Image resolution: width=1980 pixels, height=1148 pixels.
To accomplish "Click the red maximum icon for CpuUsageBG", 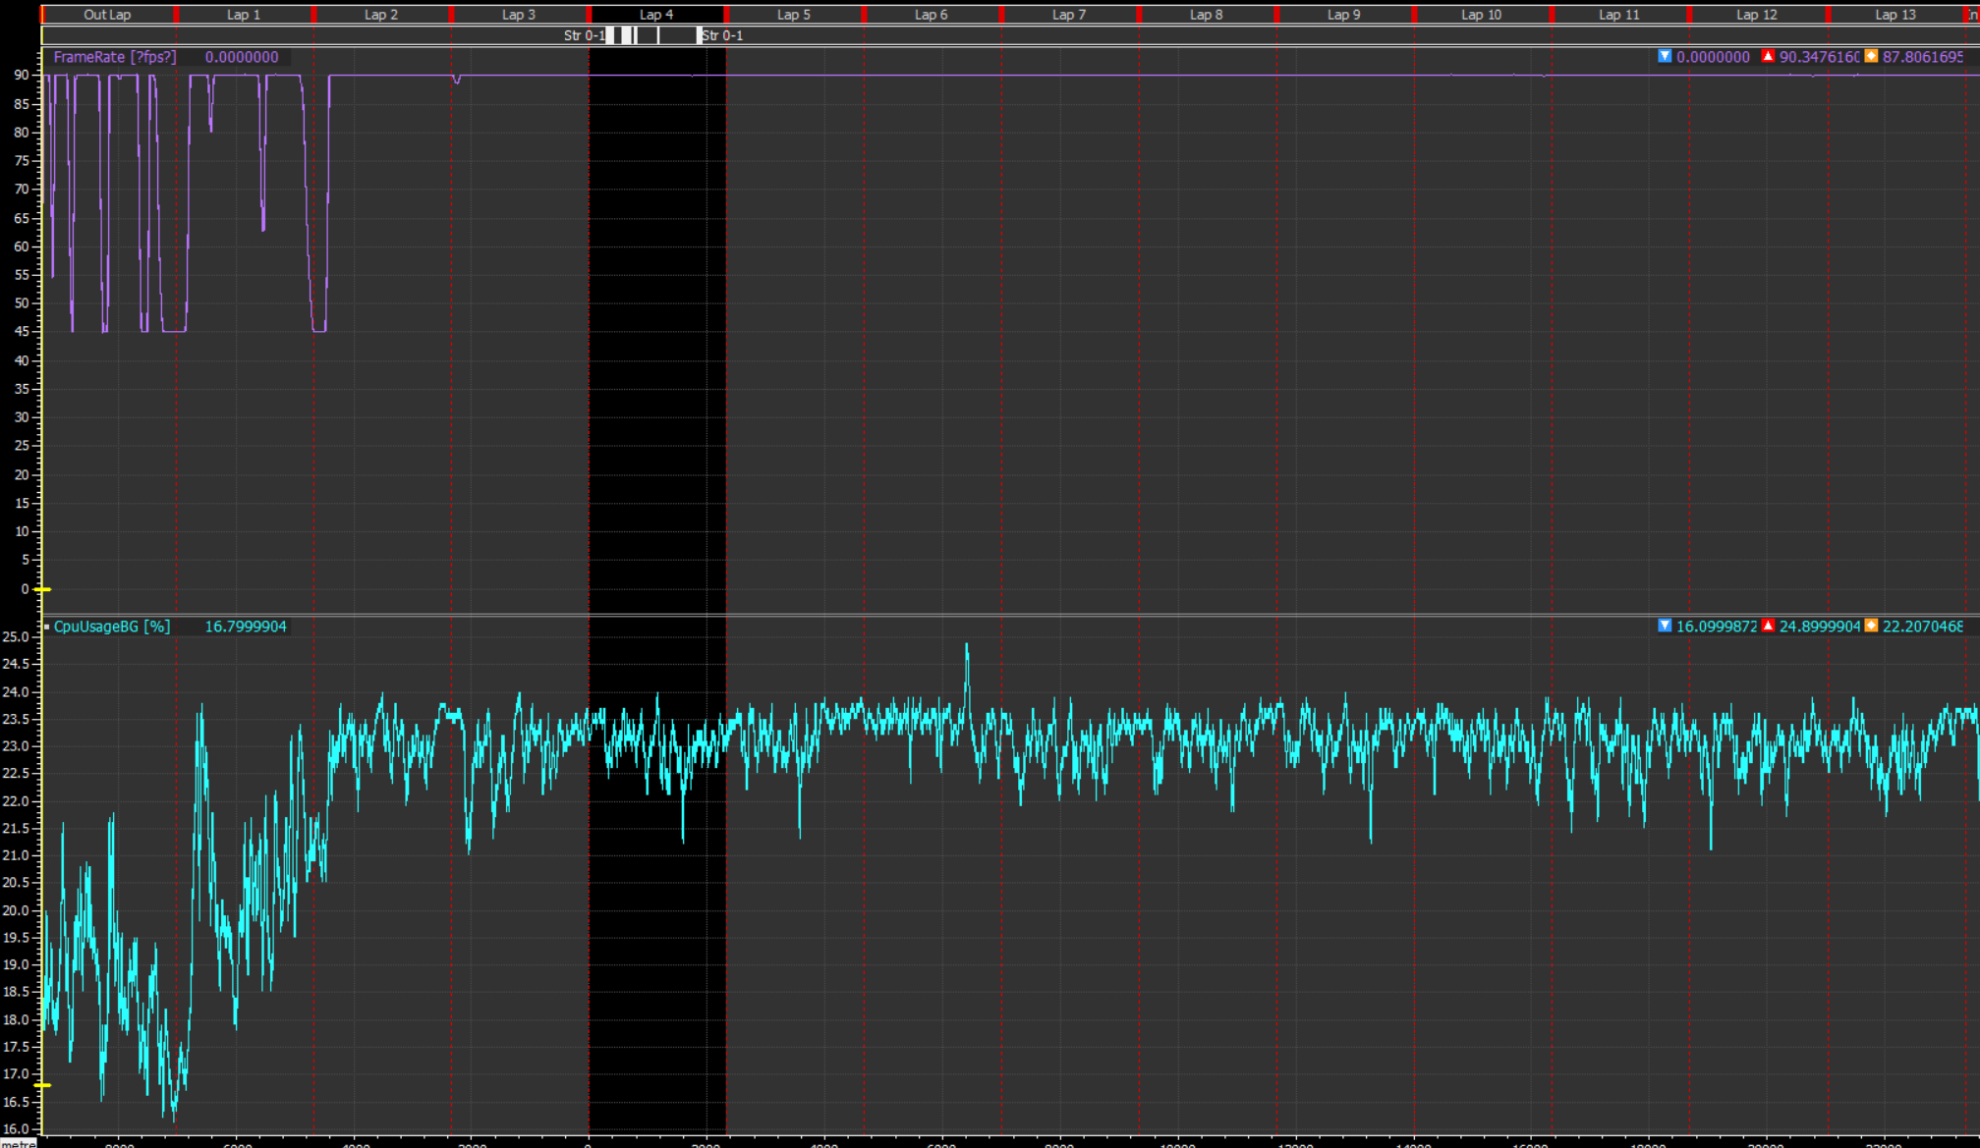I will (x=1768, y=626).
